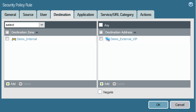The width and height of the screenshot is (196, 112).
Task: Sort by the Destination Address sort arrow
Action: 135,32
